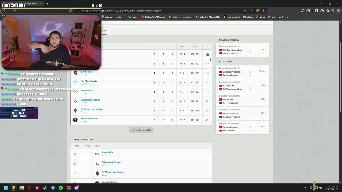
Task: Open Vite + React + TS bookmark
Action: [278, 17]
